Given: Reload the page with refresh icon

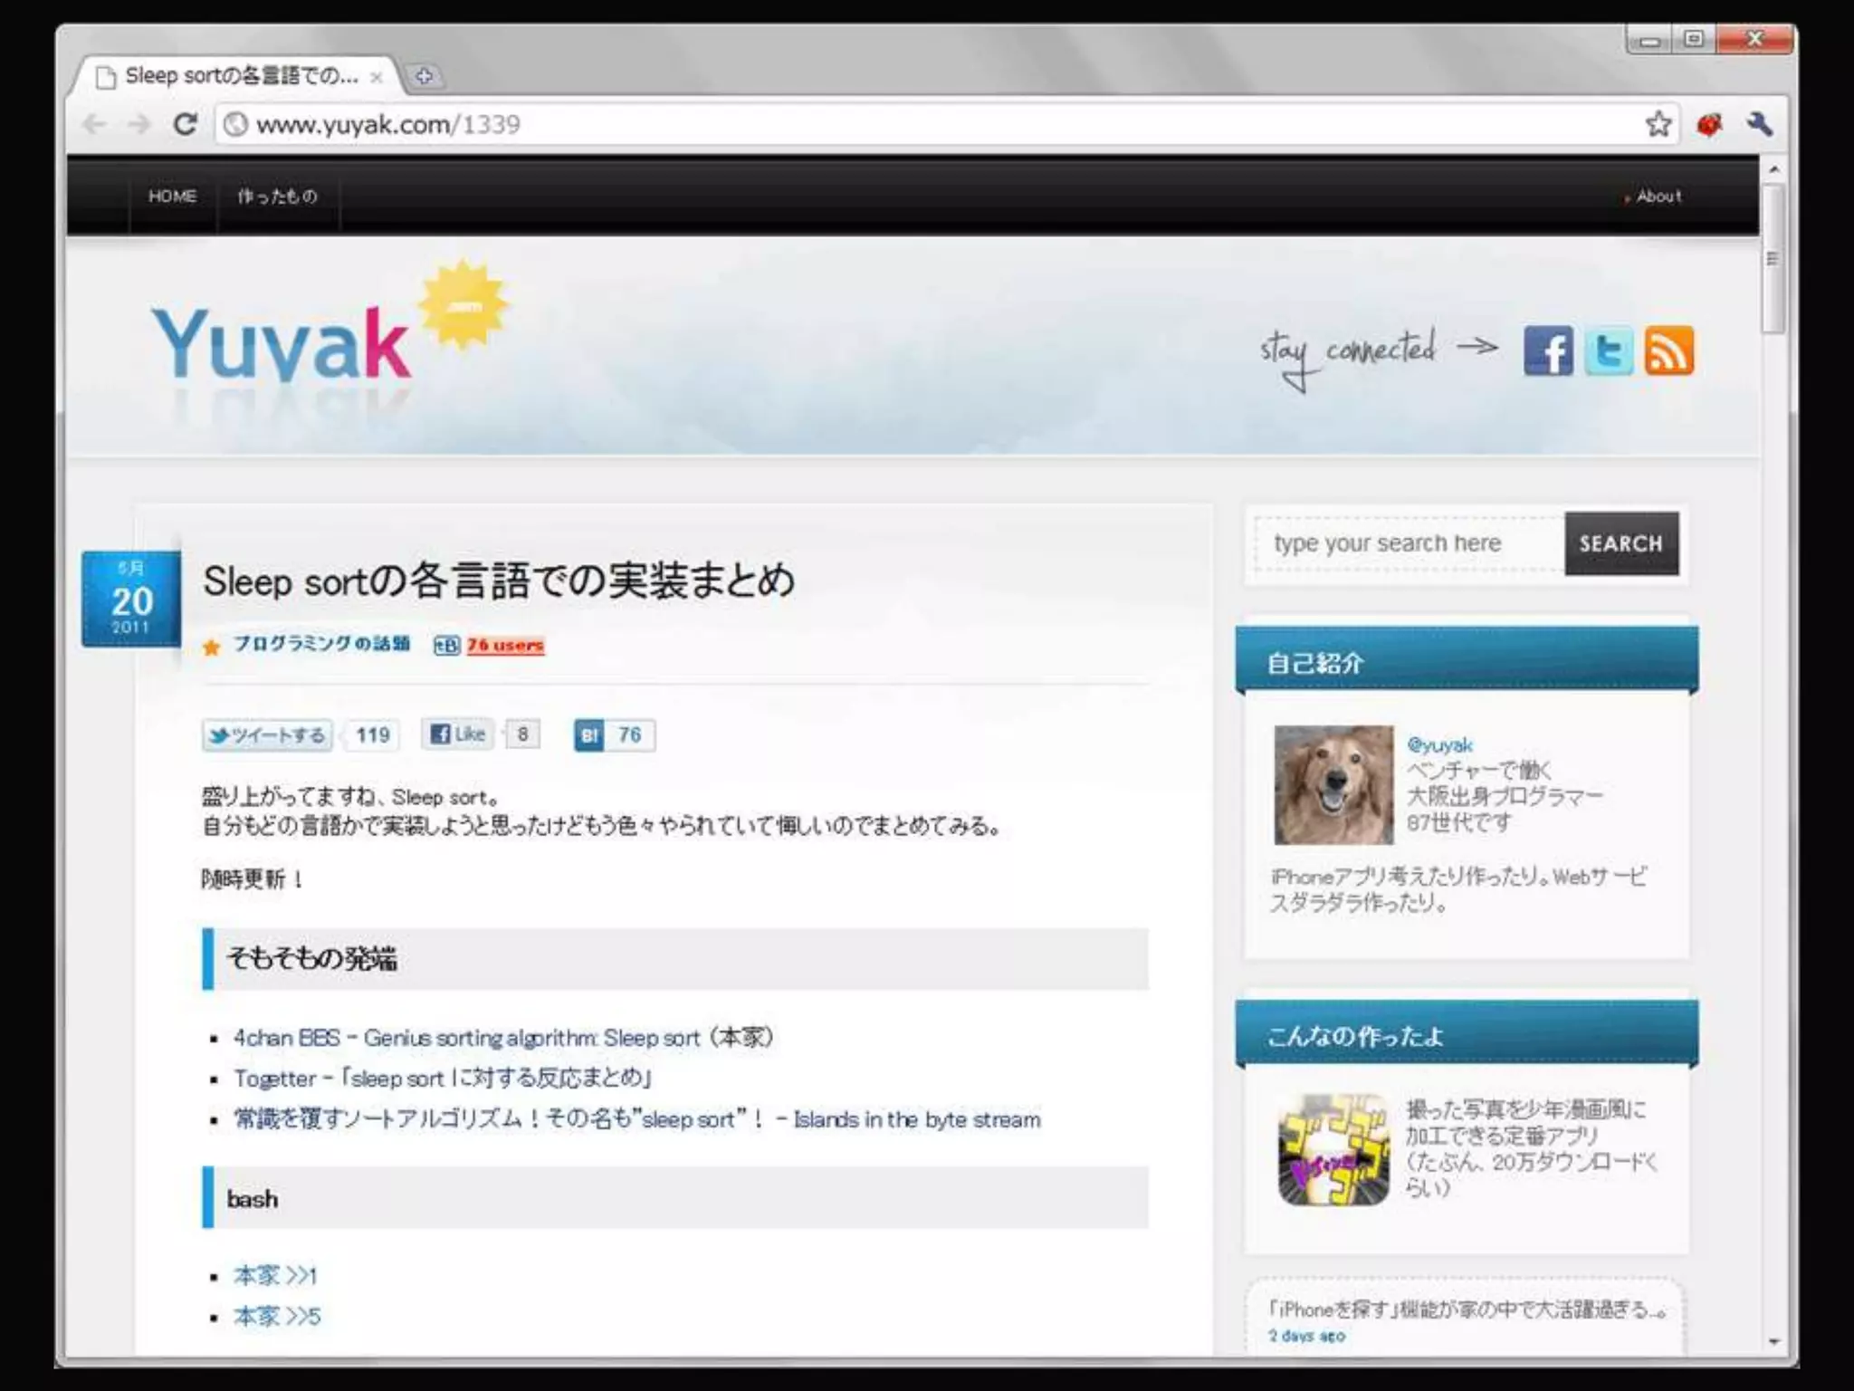Looking at the screenshot, I should [186, 124].
